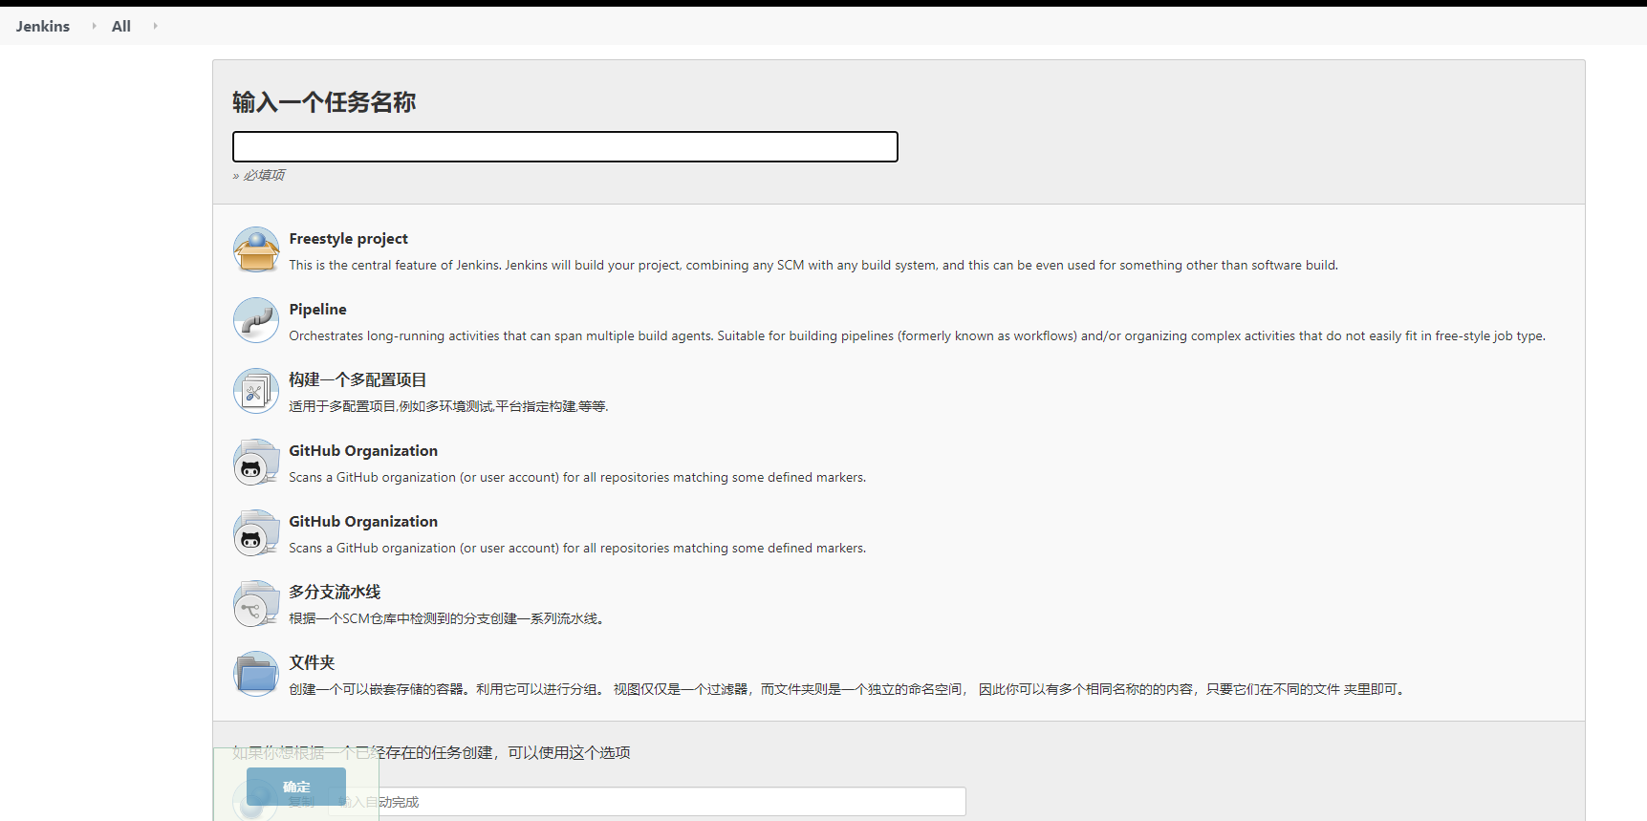
Task: Click the Freestyle project description text
Action: [x=813, y=266]
